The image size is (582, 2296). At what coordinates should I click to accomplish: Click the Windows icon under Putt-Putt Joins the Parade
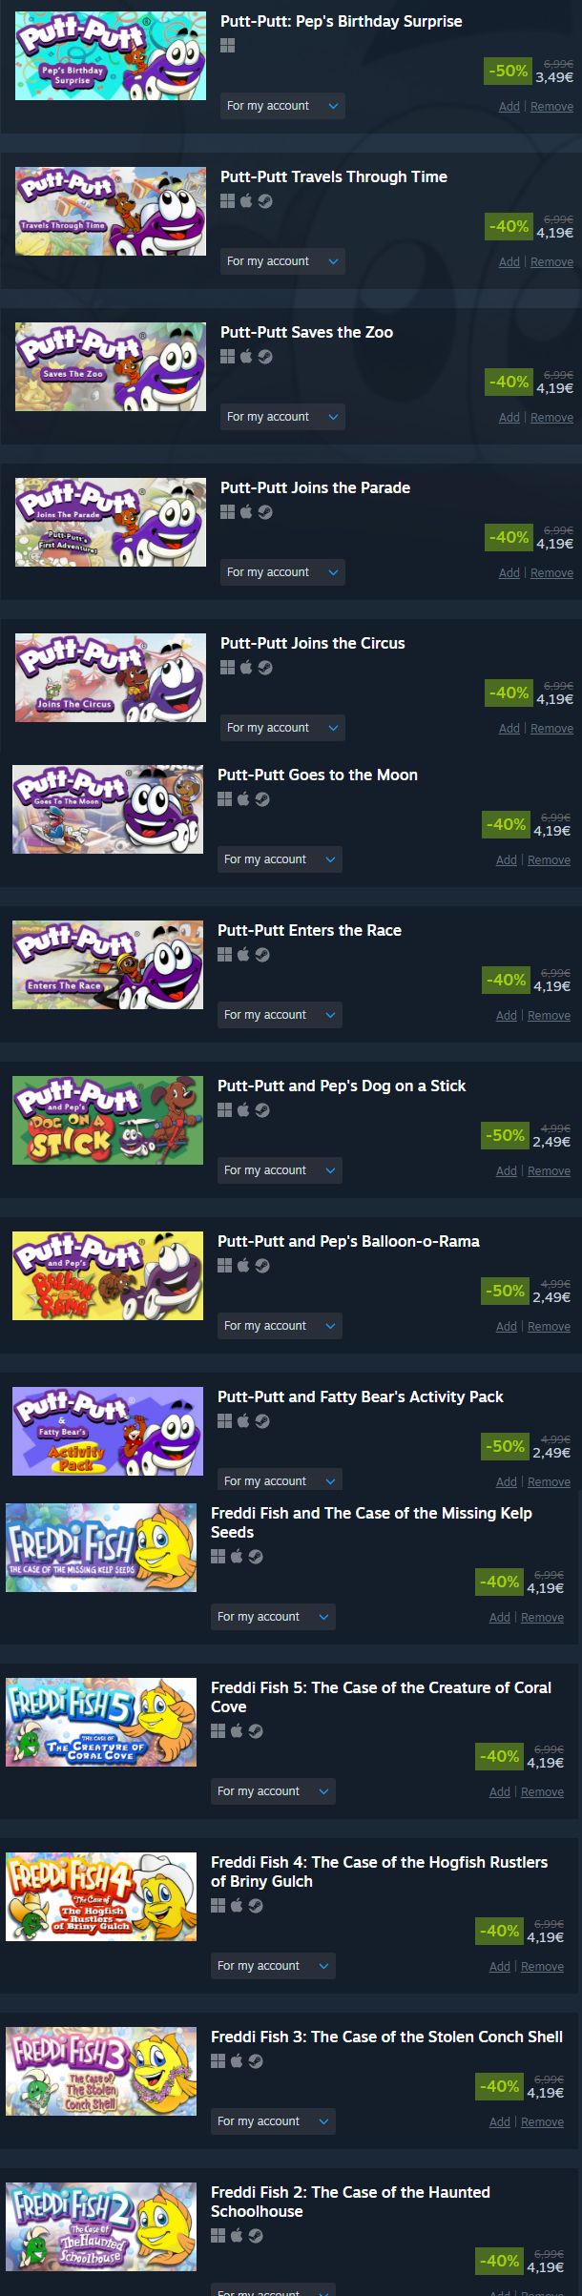pos(227,512)
